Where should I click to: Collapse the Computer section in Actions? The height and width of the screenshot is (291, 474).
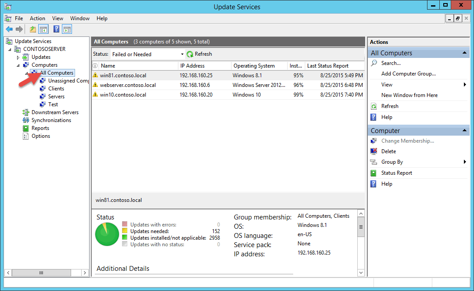[464, 130]
